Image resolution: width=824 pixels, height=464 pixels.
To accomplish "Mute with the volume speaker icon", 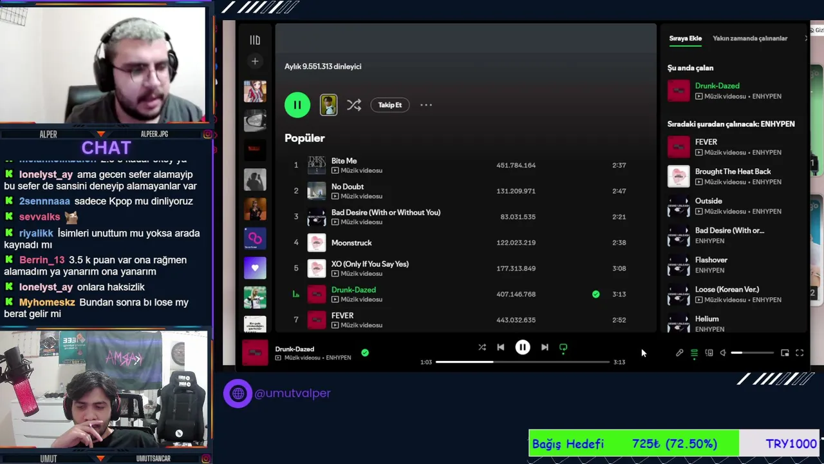I will pos(723,353).
